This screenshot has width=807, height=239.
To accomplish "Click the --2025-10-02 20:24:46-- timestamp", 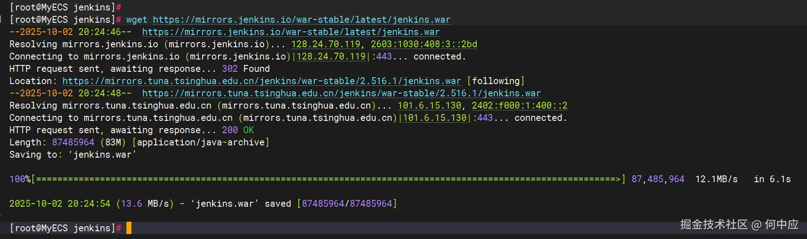I will (70, 32).
